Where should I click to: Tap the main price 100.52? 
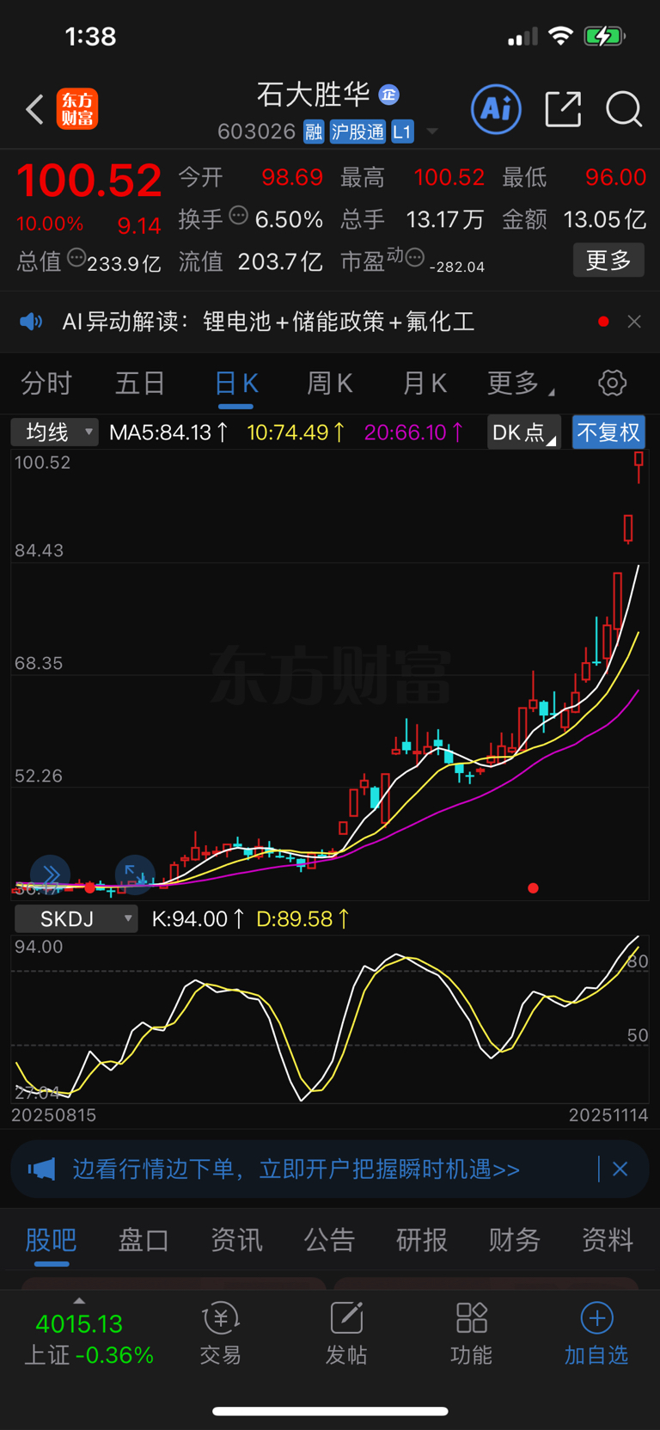89,181
